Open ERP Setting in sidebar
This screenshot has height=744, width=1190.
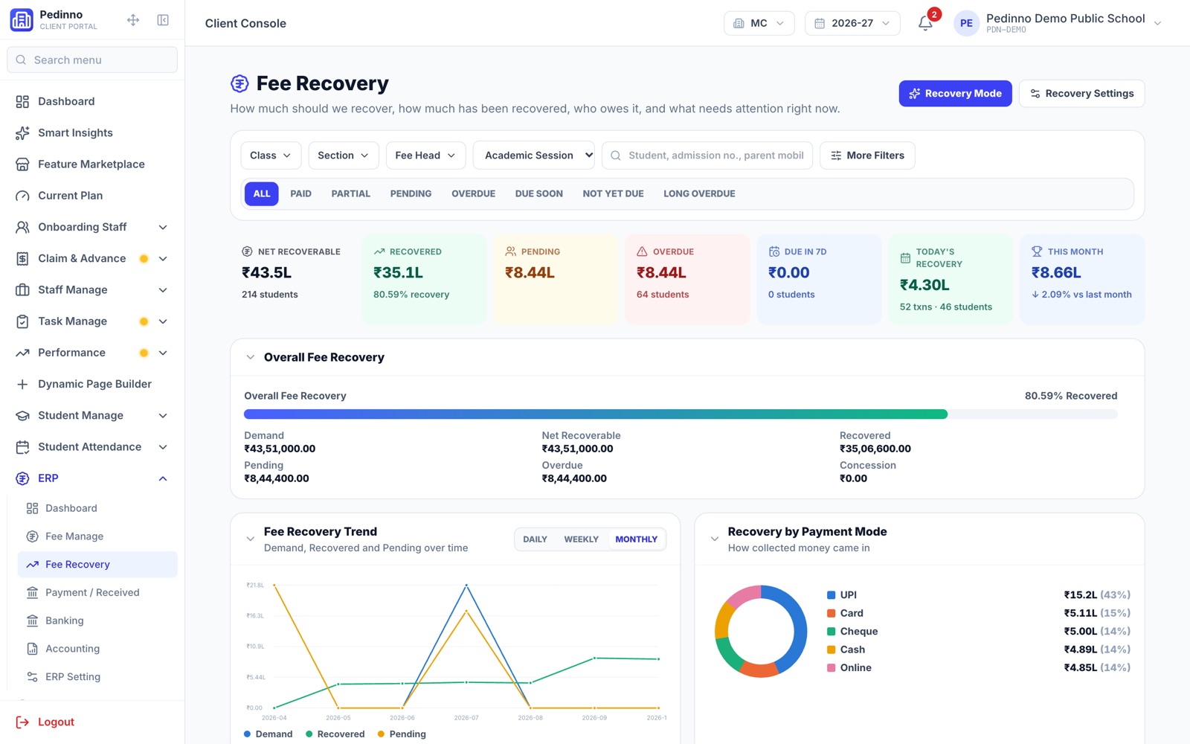pyautogui.click(x=97, y=677)
